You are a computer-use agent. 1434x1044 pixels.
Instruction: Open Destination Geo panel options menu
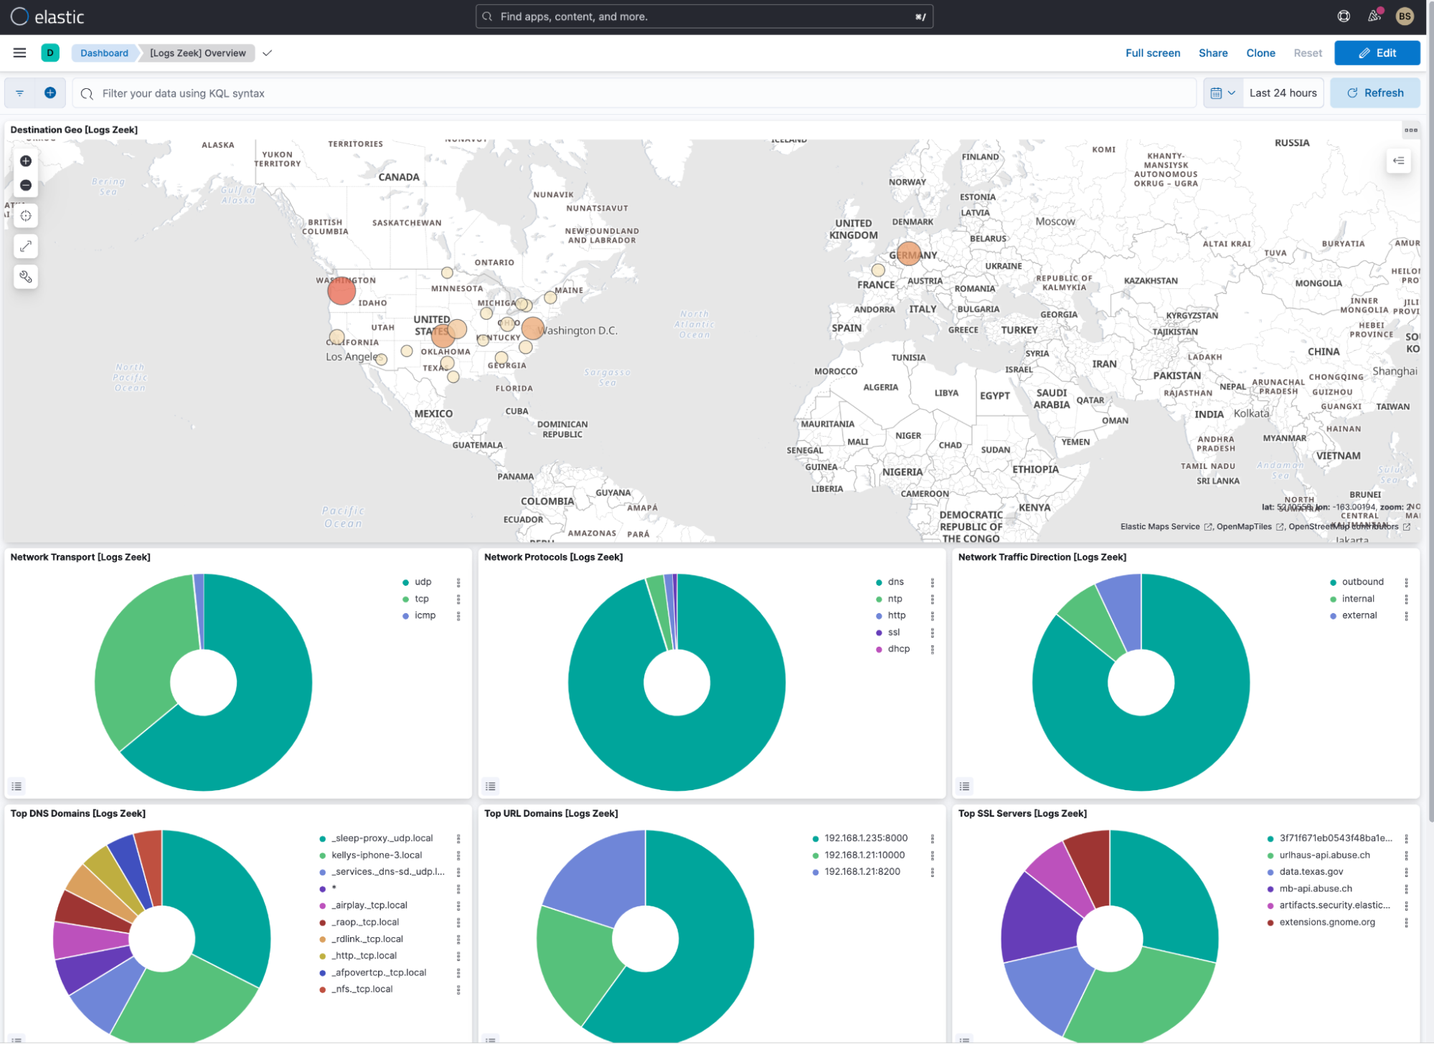(x=1410, y=130)
